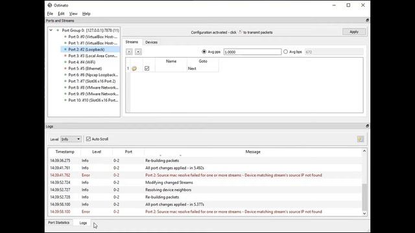415x233 pixels.
Task: Click the Goto cell showing Next
Action: pos(203,69)
